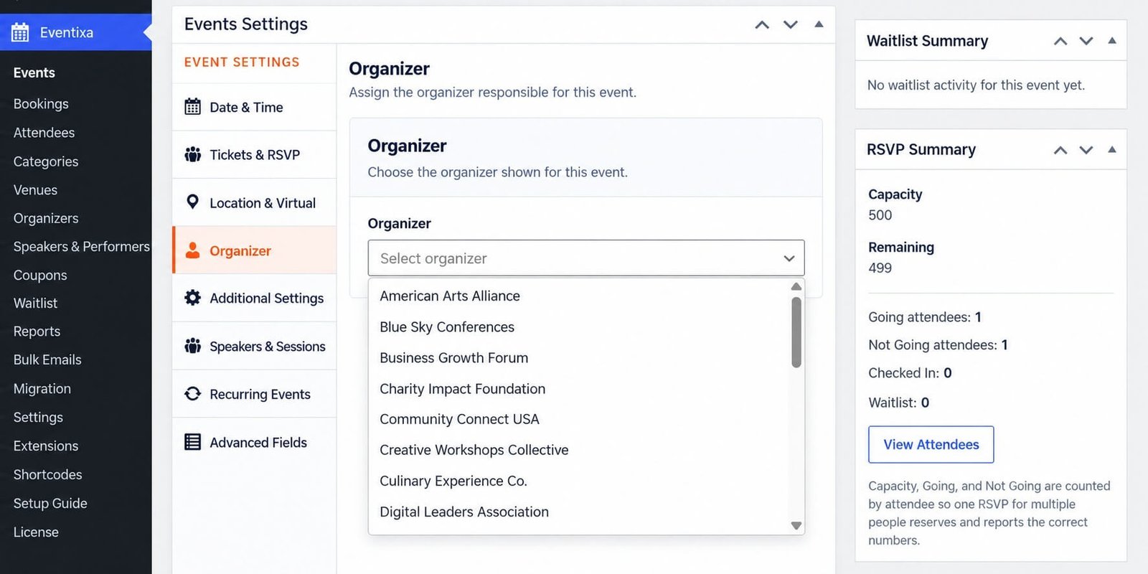Collapse the Waitlist Summary panel
The image size is (1148, 574).
(1112, 40)
